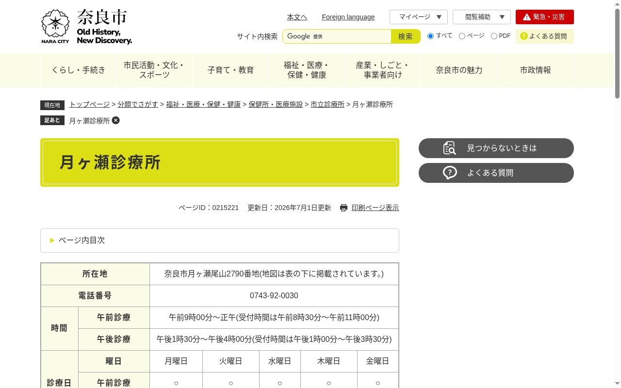Image resolution: width=621 pixels, height=388 pixels.
Task: Focus the Google site search field
Action: coord(337,36)
